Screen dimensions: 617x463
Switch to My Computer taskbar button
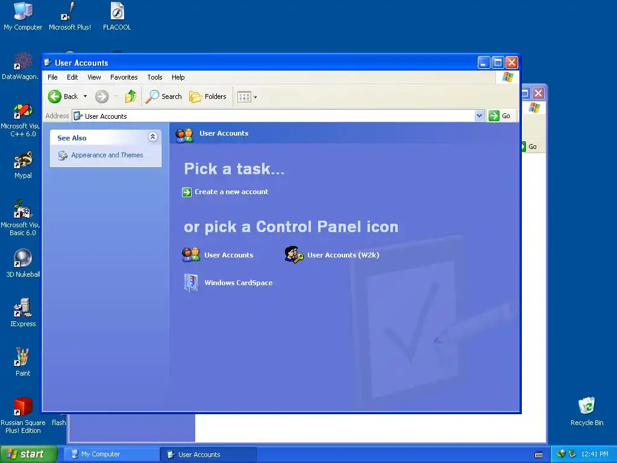point(111,455)
